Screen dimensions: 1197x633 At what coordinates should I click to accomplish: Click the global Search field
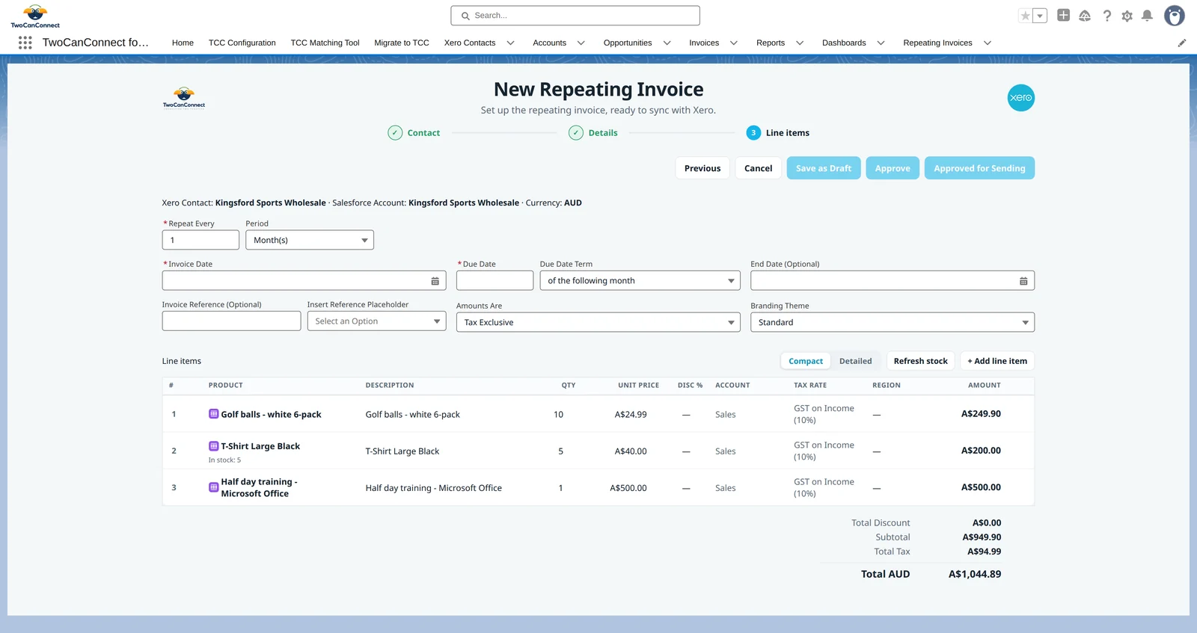coord(575,16)
